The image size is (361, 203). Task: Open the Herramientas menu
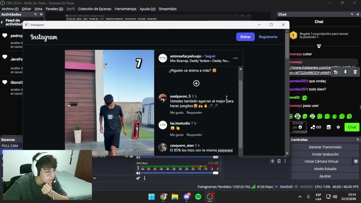point(126,9)
